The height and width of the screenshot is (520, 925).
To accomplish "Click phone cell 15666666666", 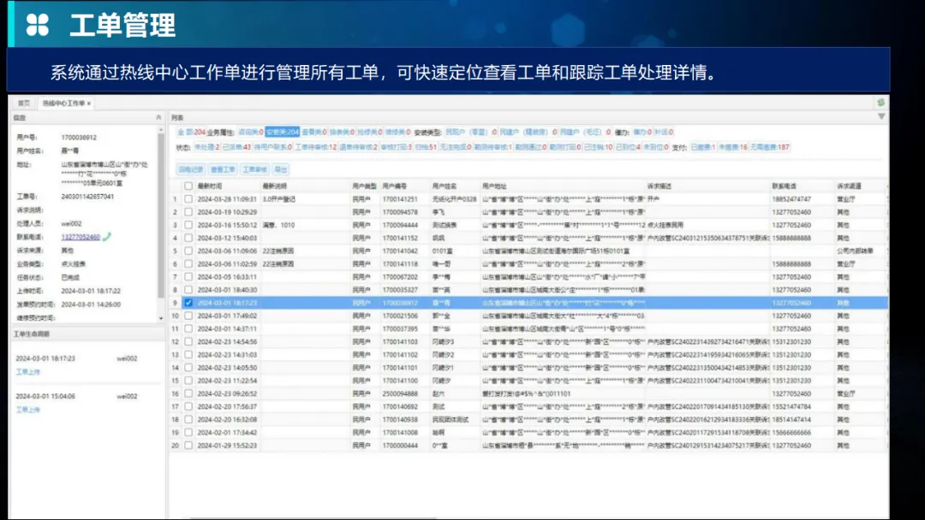I will 791,432.
